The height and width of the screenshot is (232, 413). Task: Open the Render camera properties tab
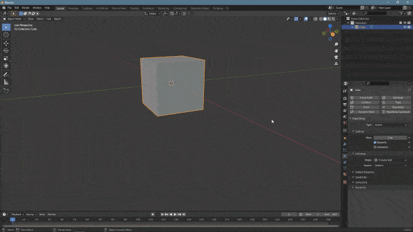345,99
